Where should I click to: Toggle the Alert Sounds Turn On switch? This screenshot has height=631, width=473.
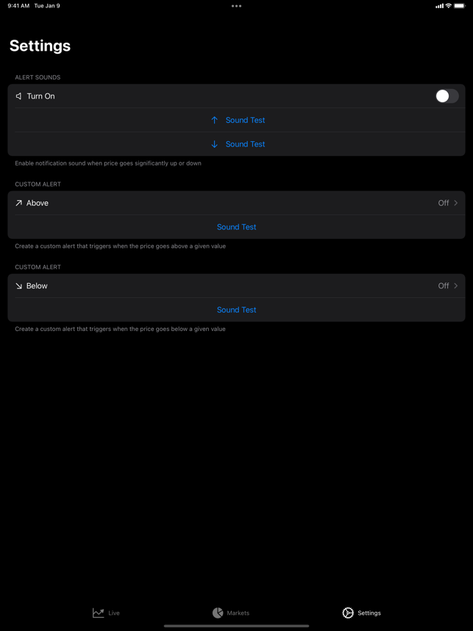coord(447,96)
